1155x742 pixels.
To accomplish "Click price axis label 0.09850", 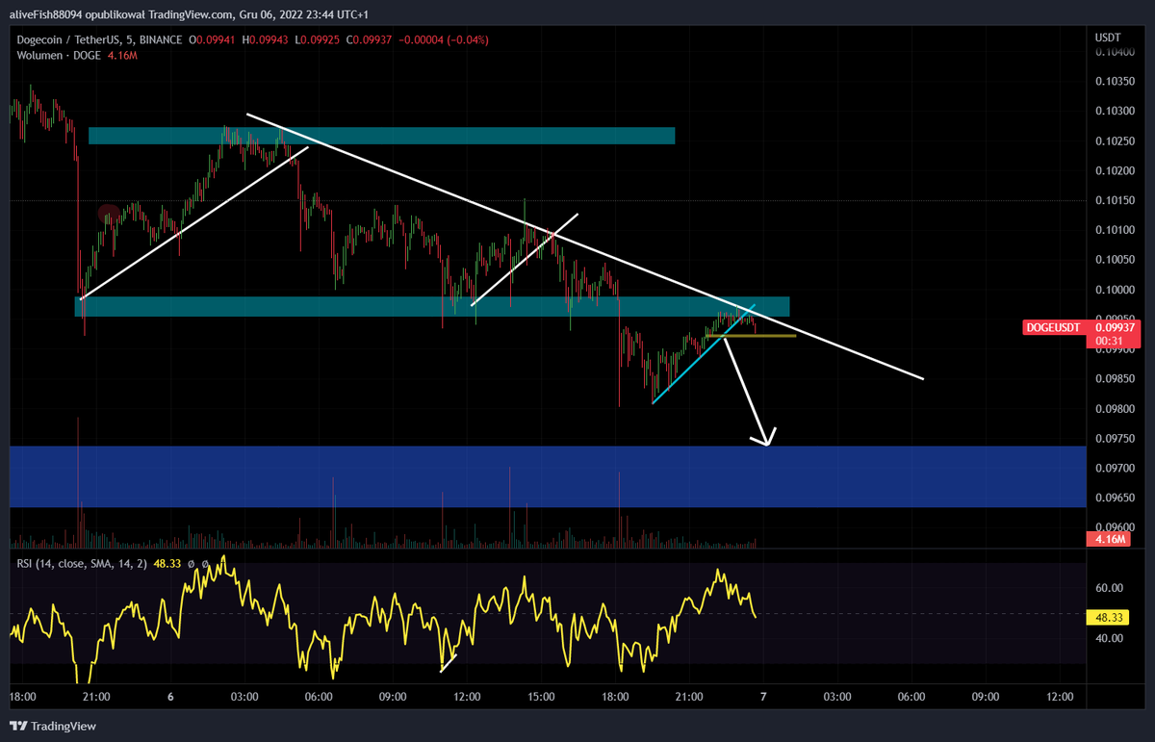I will coord(1113,379).
